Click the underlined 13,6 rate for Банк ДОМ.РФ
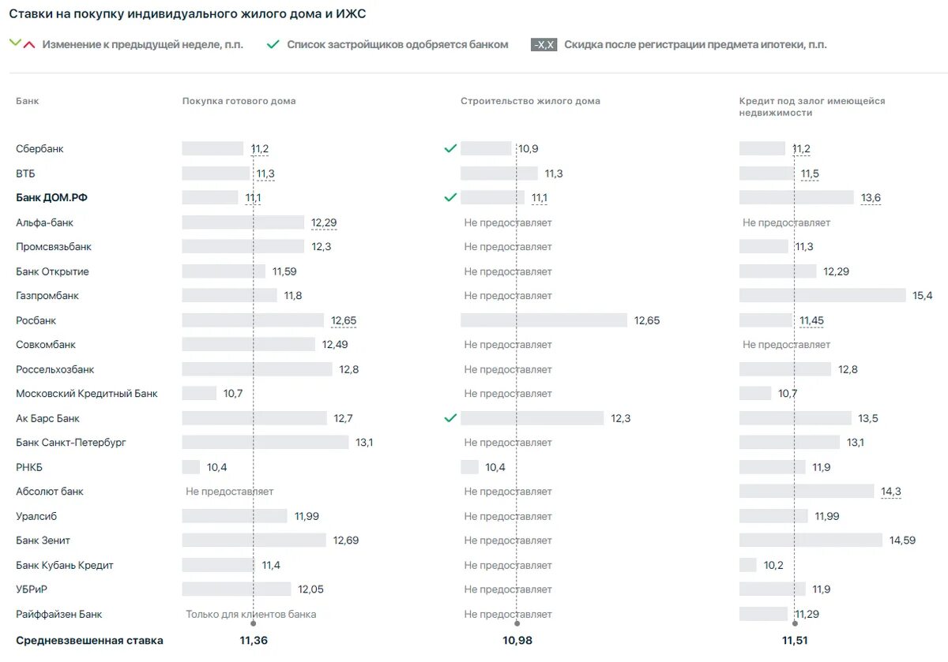The width and height of the screenshot is (948, 662). point(871,197)
